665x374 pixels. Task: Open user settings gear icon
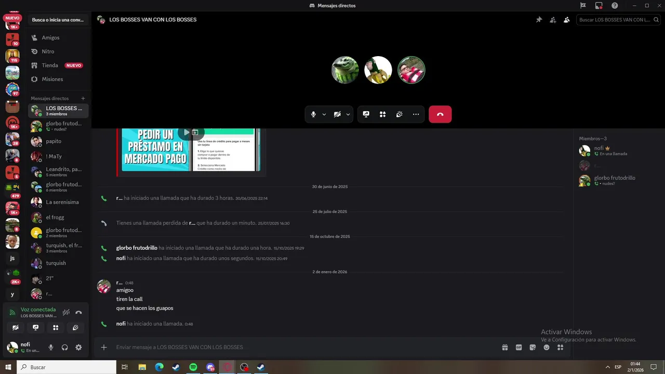[x=78, y=347]
